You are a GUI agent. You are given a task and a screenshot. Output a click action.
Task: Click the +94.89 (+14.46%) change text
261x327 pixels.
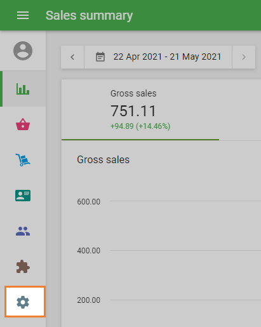coord(140,126)
